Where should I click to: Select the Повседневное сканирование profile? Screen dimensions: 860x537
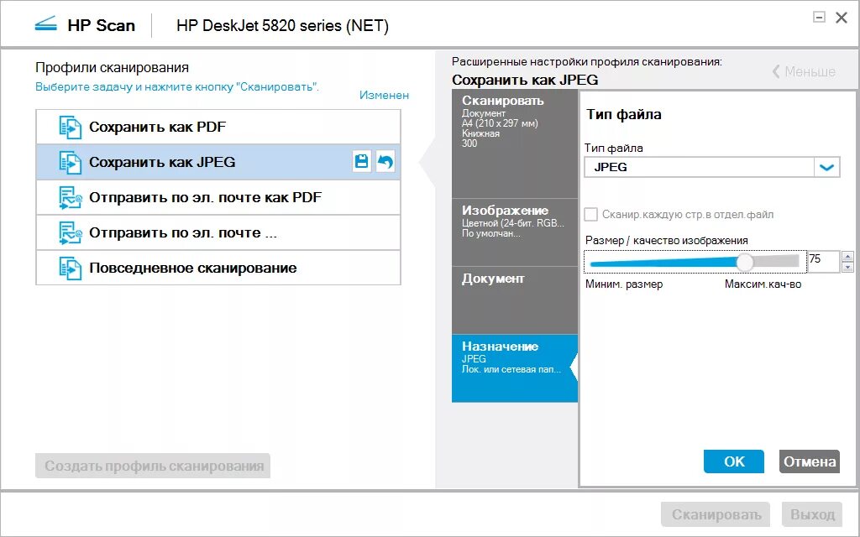[218, 268]
